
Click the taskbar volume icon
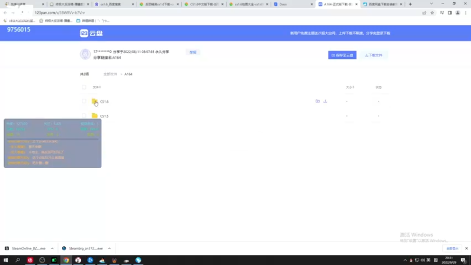tap(423, 260)
